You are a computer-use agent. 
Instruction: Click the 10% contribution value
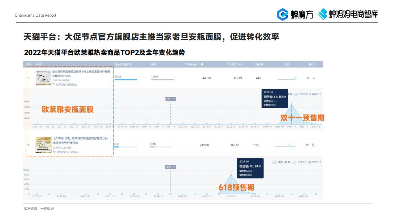(x=256, y=145)
